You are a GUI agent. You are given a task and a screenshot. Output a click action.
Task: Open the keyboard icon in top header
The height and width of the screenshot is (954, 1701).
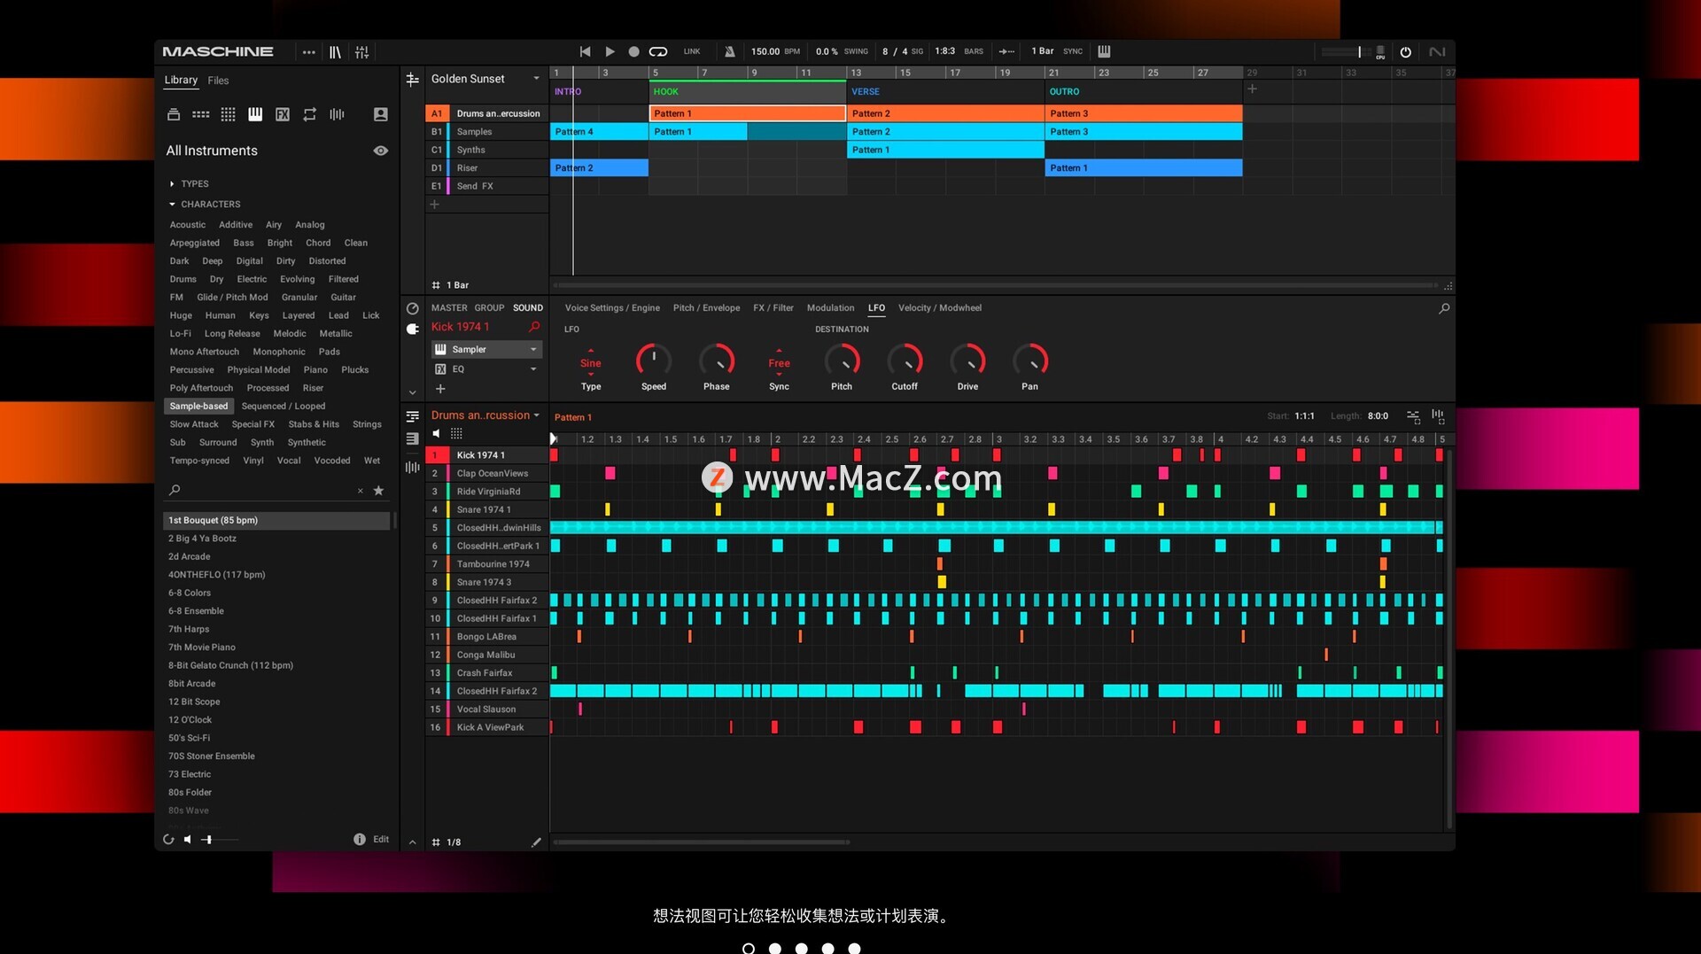pyautogui.click(x=1104, y=51)
